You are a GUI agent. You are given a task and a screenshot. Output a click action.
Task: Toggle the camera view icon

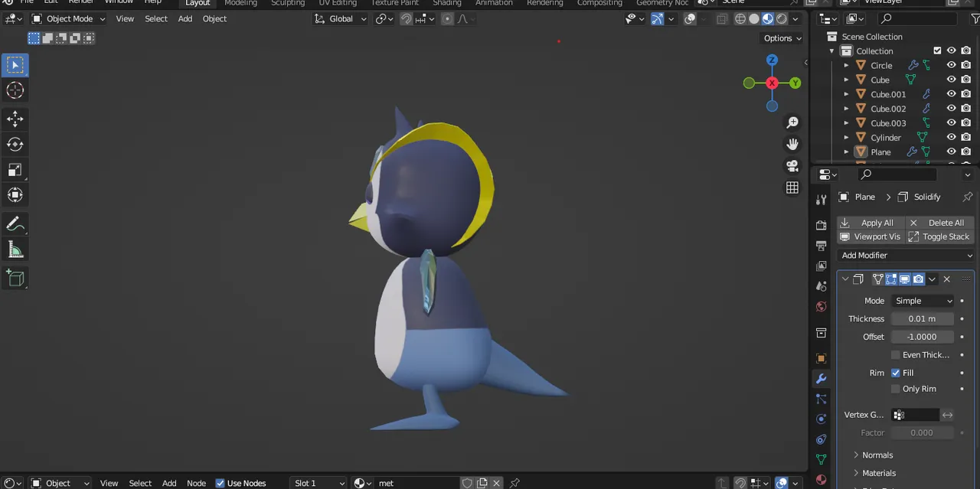click(792, 166)
